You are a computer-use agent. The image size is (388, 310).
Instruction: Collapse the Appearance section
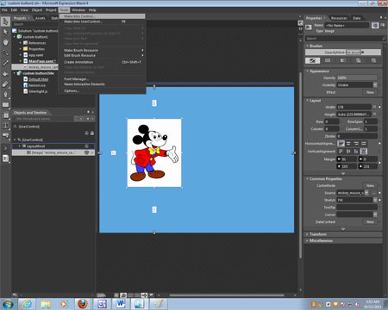307,71
